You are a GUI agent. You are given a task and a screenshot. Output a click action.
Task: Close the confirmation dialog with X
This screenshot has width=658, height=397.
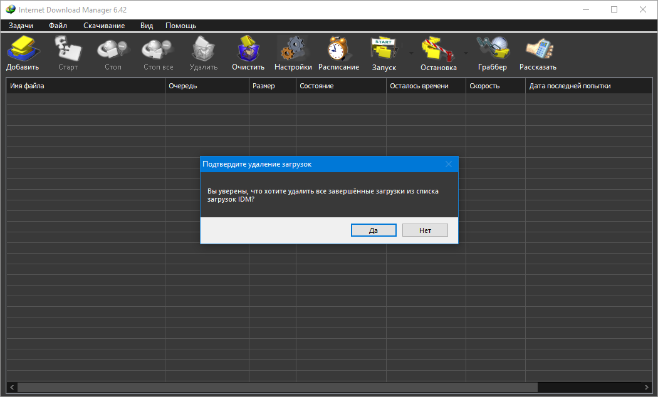click(449, 164)
